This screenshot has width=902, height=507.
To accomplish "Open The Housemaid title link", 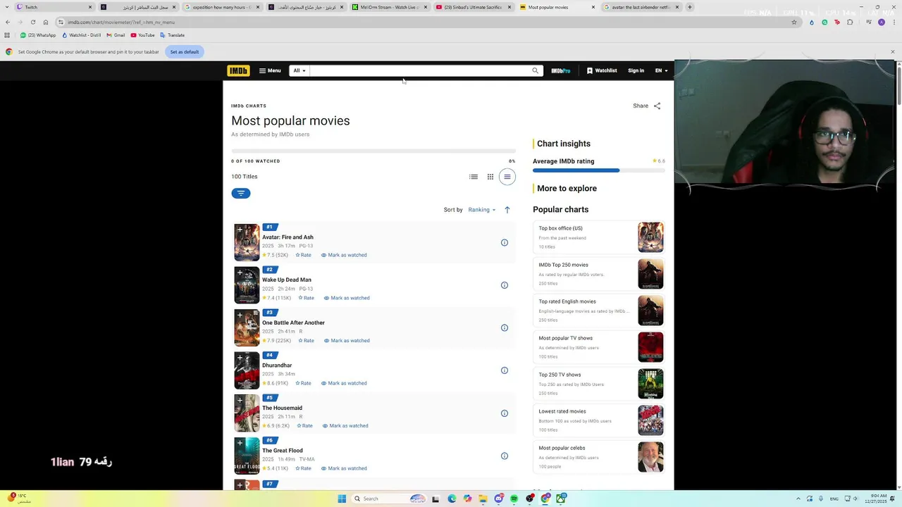I will tap(282, 408).
